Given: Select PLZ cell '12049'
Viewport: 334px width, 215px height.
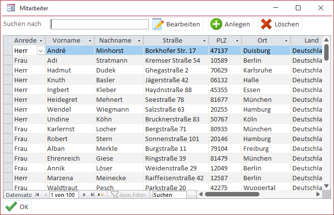Looking at the screenshot, I should tap(225, 168).
